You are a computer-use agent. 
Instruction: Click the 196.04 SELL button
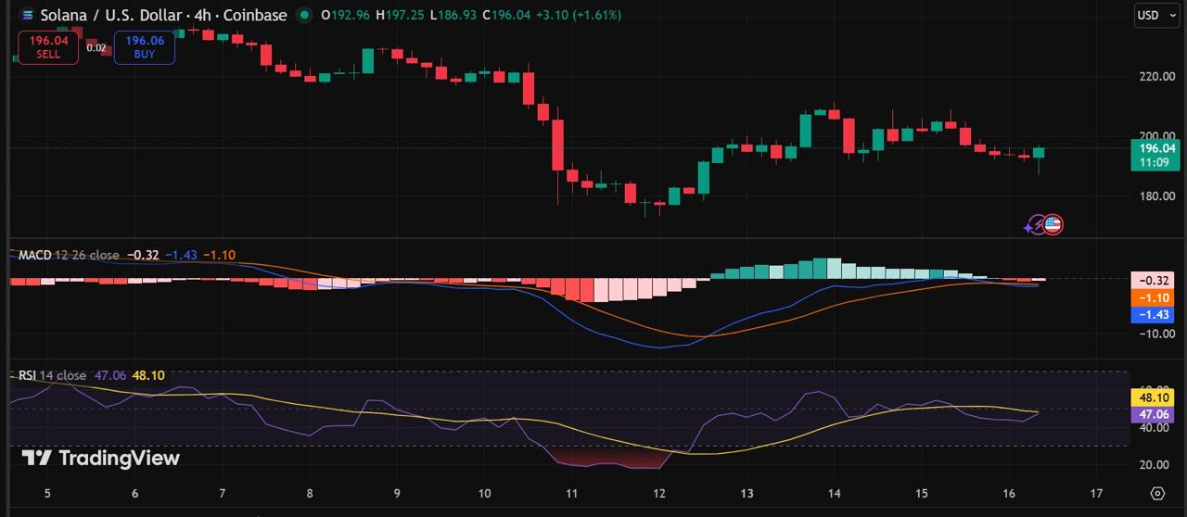[x=48, y=47]
